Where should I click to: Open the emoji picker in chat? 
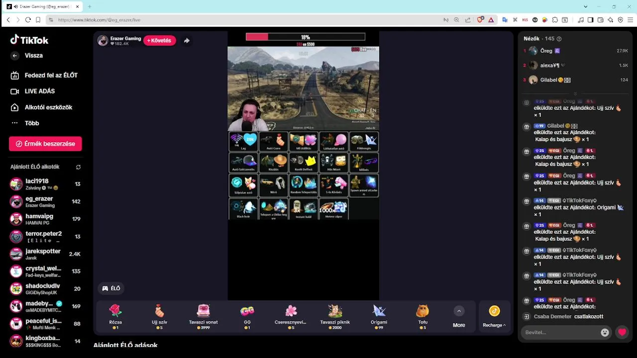click(x=605, y=333)
